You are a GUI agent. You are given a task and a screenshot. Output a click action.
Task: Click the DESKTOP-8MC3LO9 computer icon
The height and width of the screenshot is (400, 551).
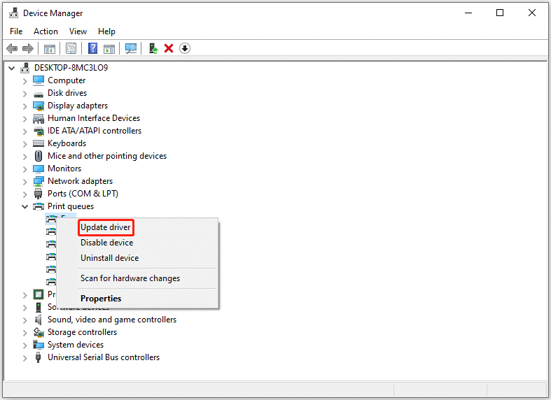point(25,68)
